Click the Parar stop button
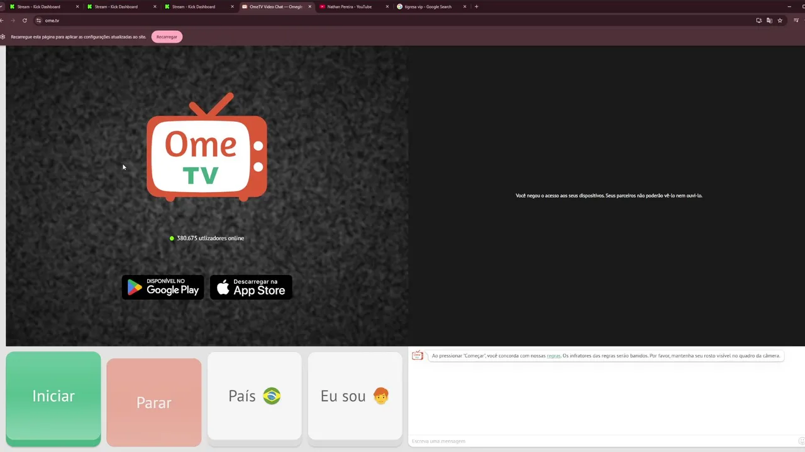The height and width of the screenshot is (452, 805). coord(154,402)
